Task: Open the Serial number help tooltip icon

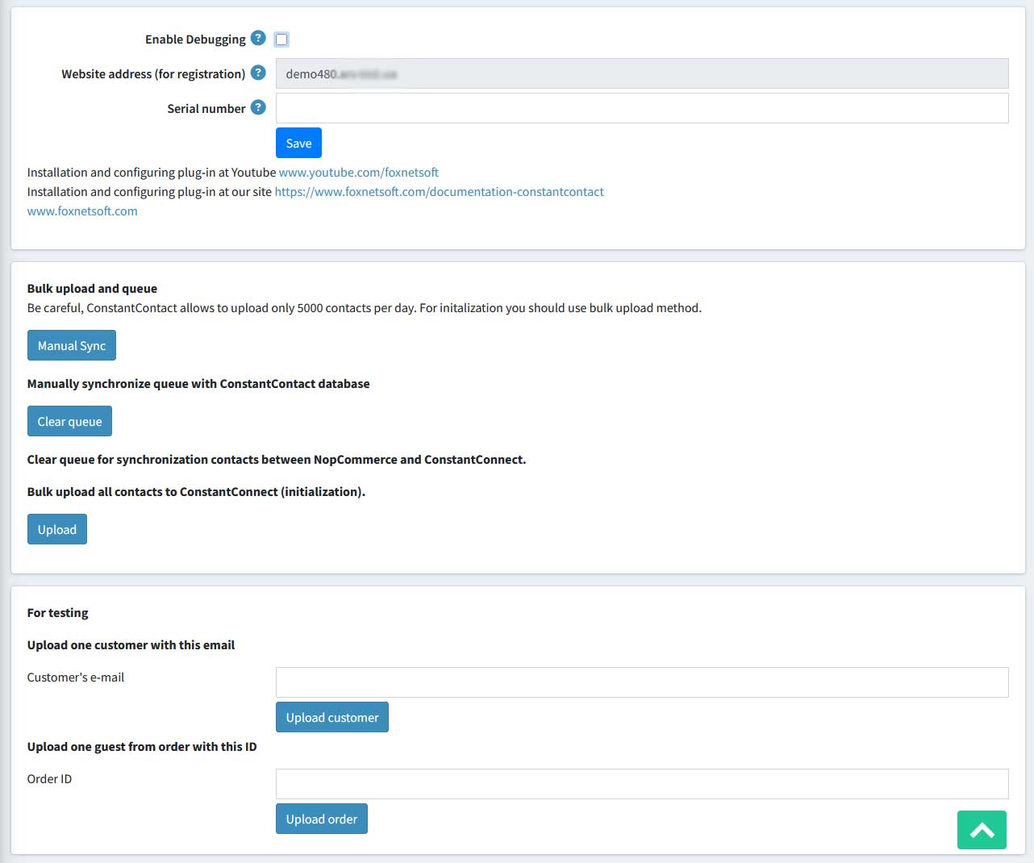Action: coord(258,107)
